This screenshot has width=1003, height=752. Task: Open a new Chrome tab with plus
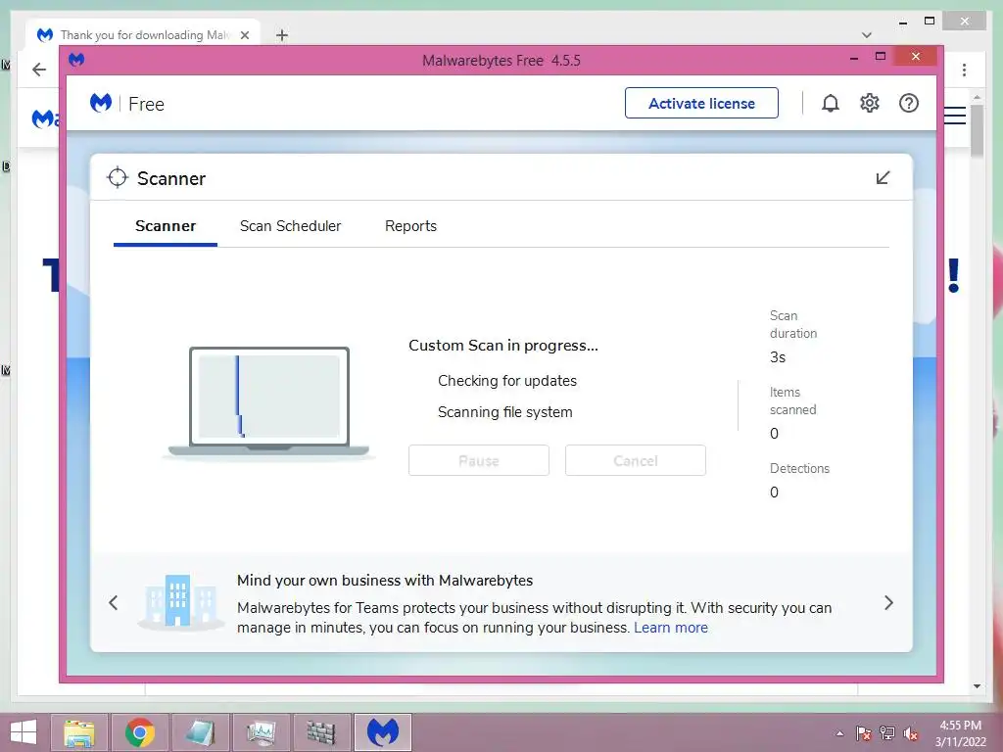[x=282, y=35]
